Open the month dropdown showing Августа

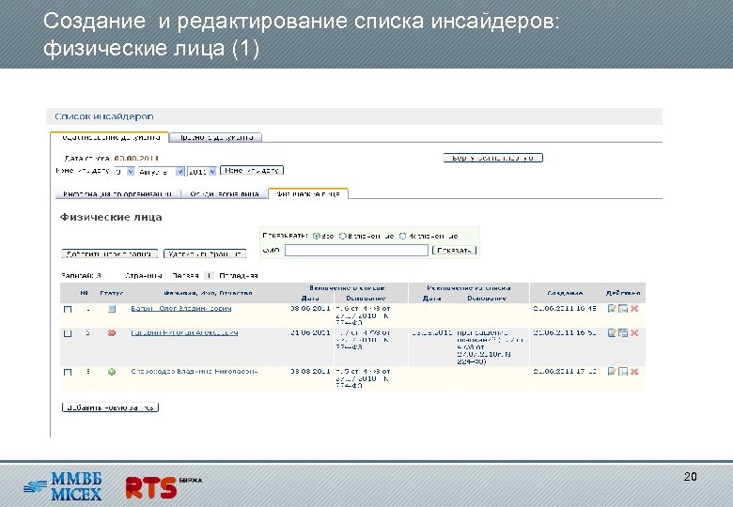tap(162, 172)
